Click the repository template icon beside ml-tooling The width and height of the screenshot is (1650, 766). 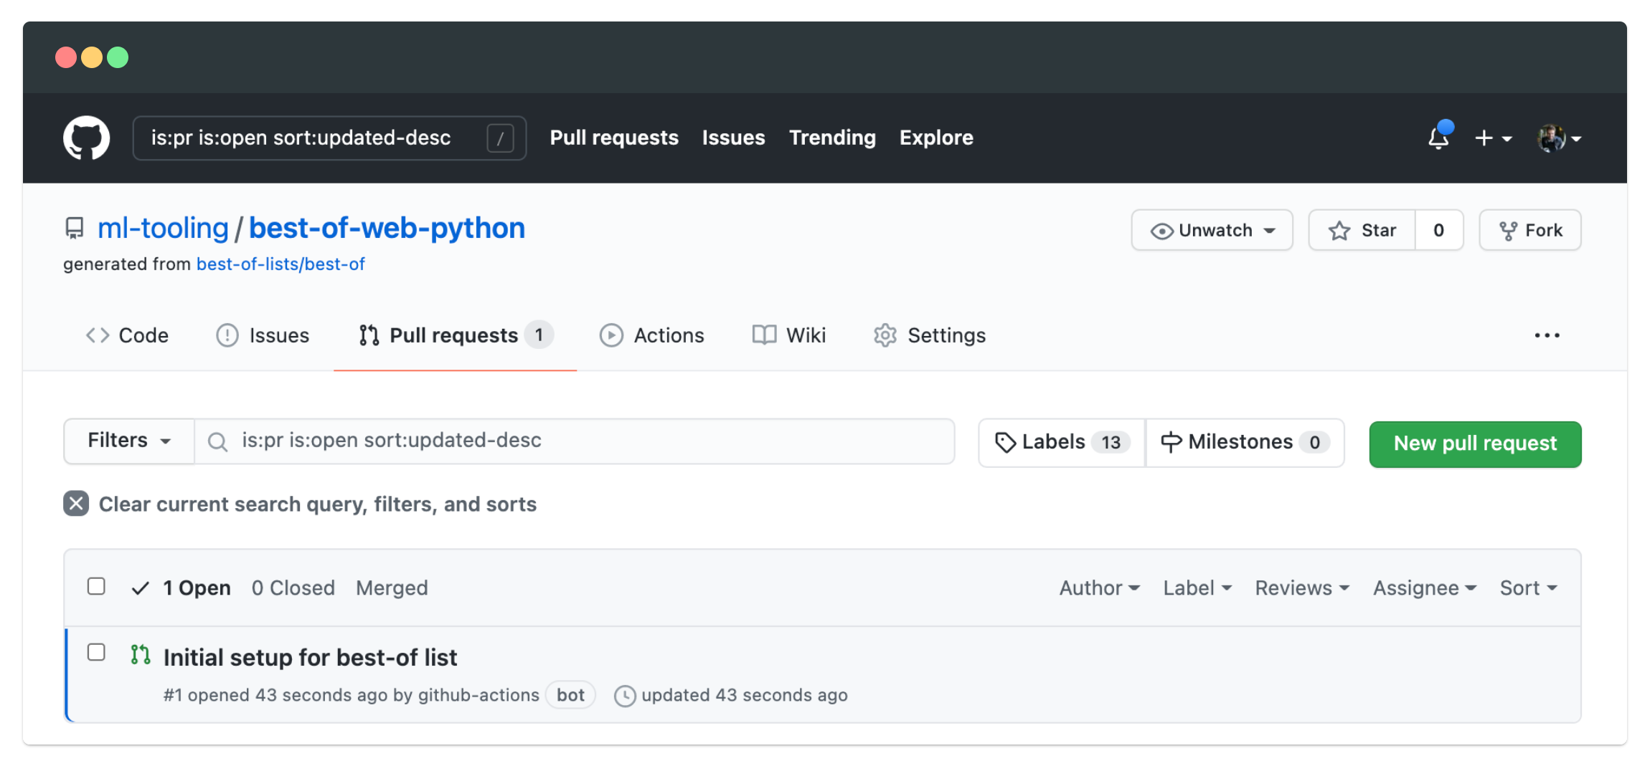point(75,229)
